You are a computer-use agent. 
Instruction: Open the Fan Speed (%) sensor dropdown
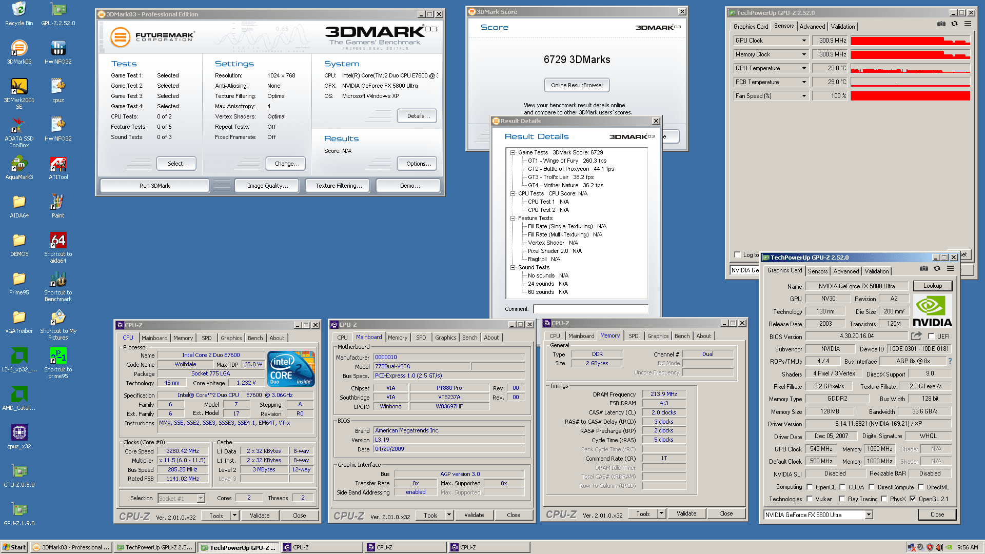click(804, 96)
